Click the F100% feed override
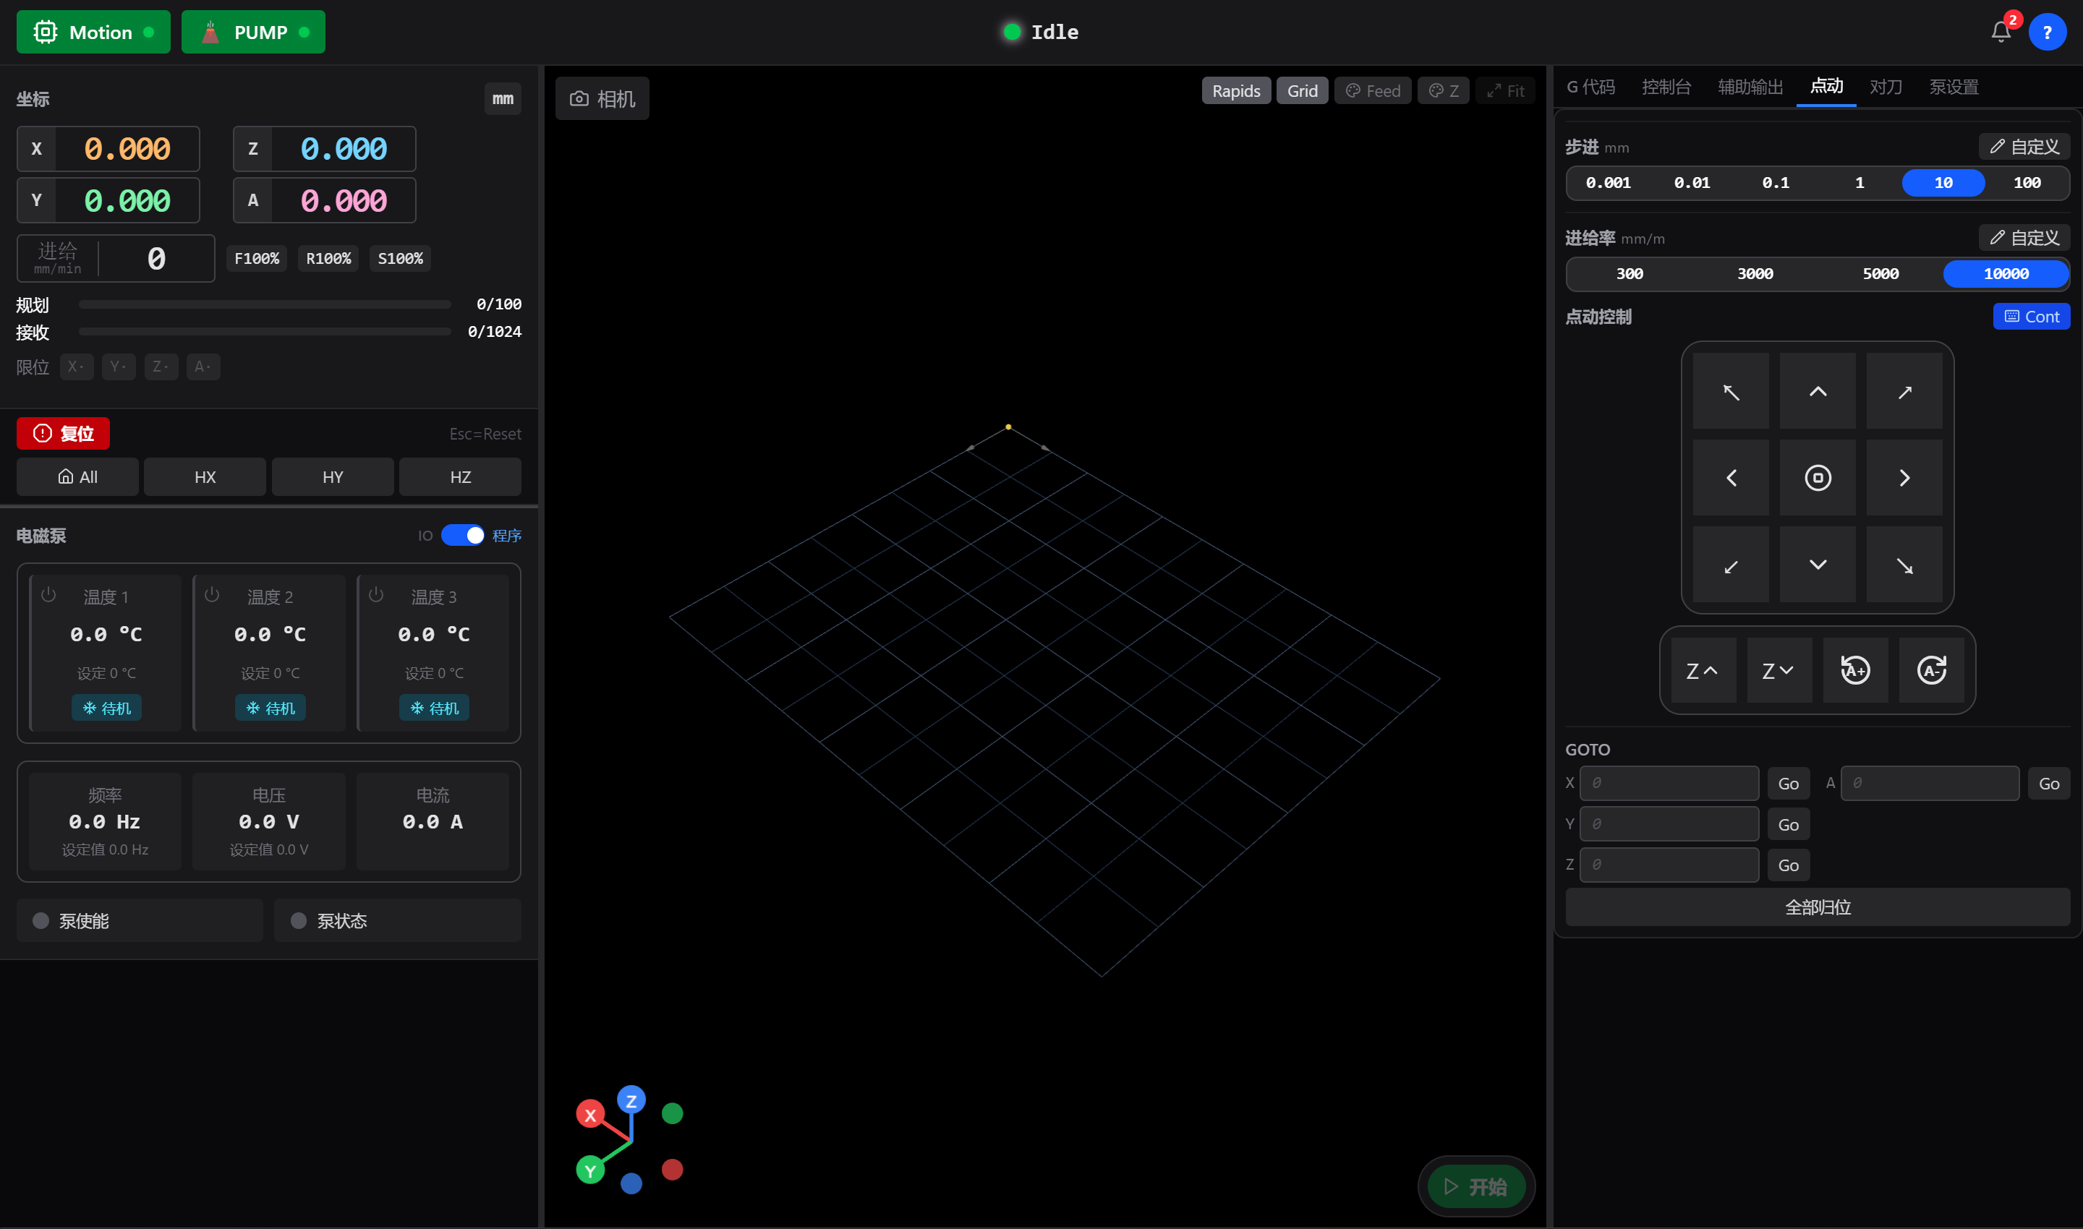 (257, 260)
